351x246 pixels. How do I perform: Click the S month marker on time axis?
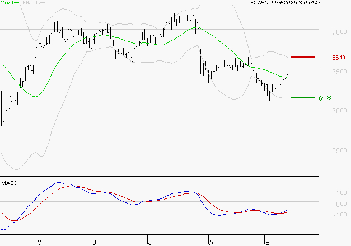[x=266, y=242]
